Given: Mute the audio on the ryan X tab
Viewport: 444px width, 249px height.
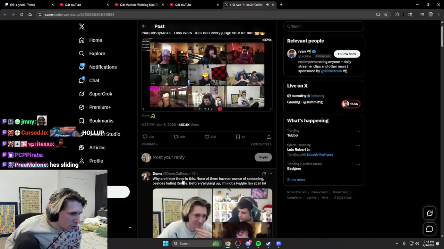Looking at the screenshot, I should [267, 5].
